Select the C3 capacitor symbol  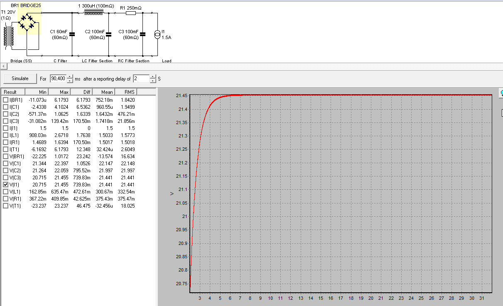(x=143, y=34)
